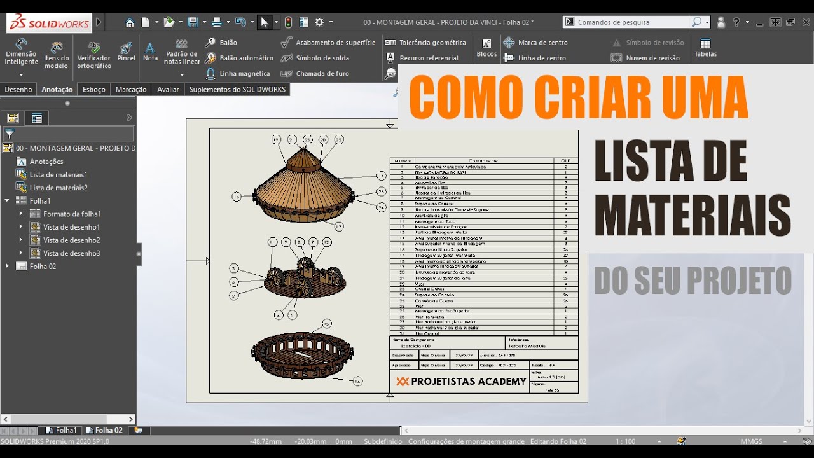
Task: Open the Home welcome icon in the title bar
Action: click(x=130, y=22)
